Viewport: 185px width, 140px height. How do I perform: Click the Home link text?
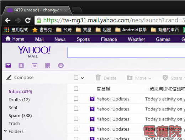18,39
